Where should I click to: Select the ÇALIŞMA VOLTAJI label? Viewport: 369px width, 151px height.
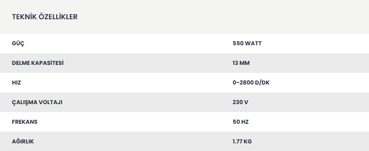coord(37,102)
